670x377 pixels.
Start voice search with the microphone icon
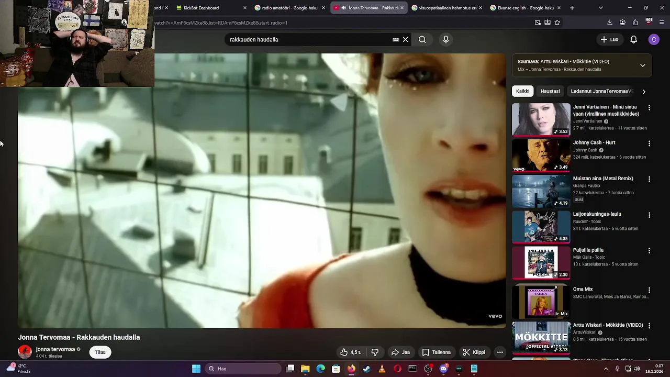[446, 39]
